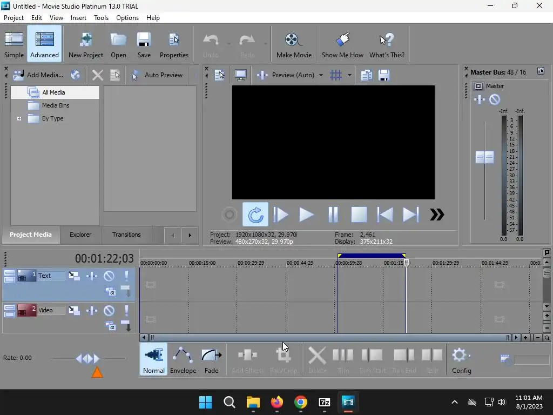The image size is (553, 415).
Task: Go to project start
Action: [x=385, y=214]
